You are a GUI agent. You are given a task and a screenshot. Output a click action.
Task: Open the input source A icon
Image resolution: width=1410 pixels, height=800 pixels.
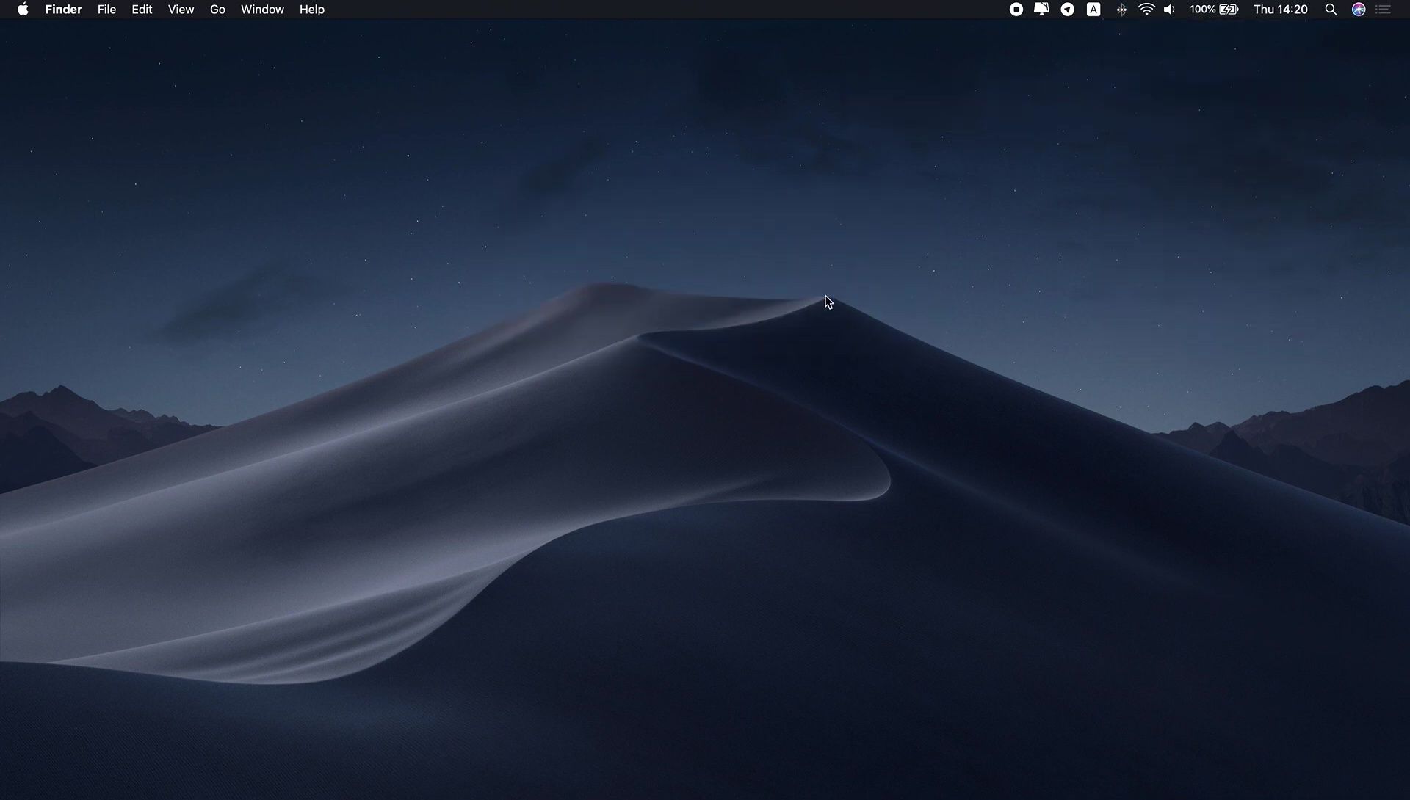[1093, 10]
